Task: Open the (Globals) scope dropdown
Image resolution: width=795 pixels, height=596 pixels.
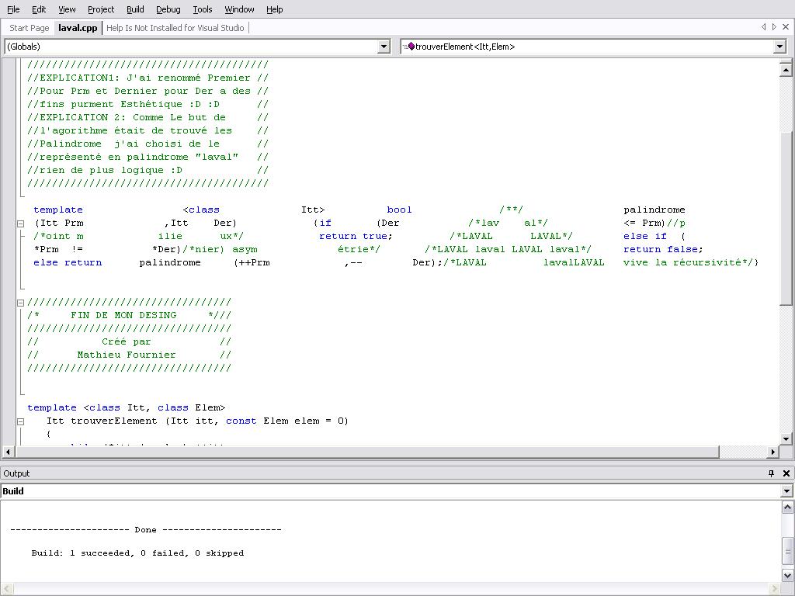Action: tap(384, 47)
